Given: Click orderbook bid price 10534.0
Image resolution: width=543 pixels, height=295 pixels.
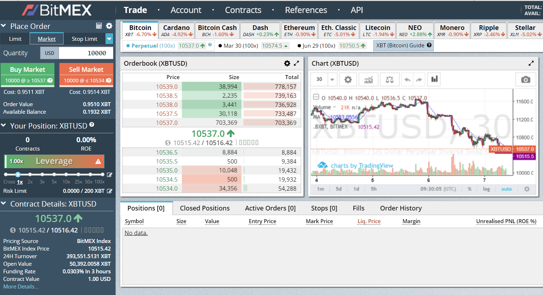Looking at the screenshot, I should 167,188.
